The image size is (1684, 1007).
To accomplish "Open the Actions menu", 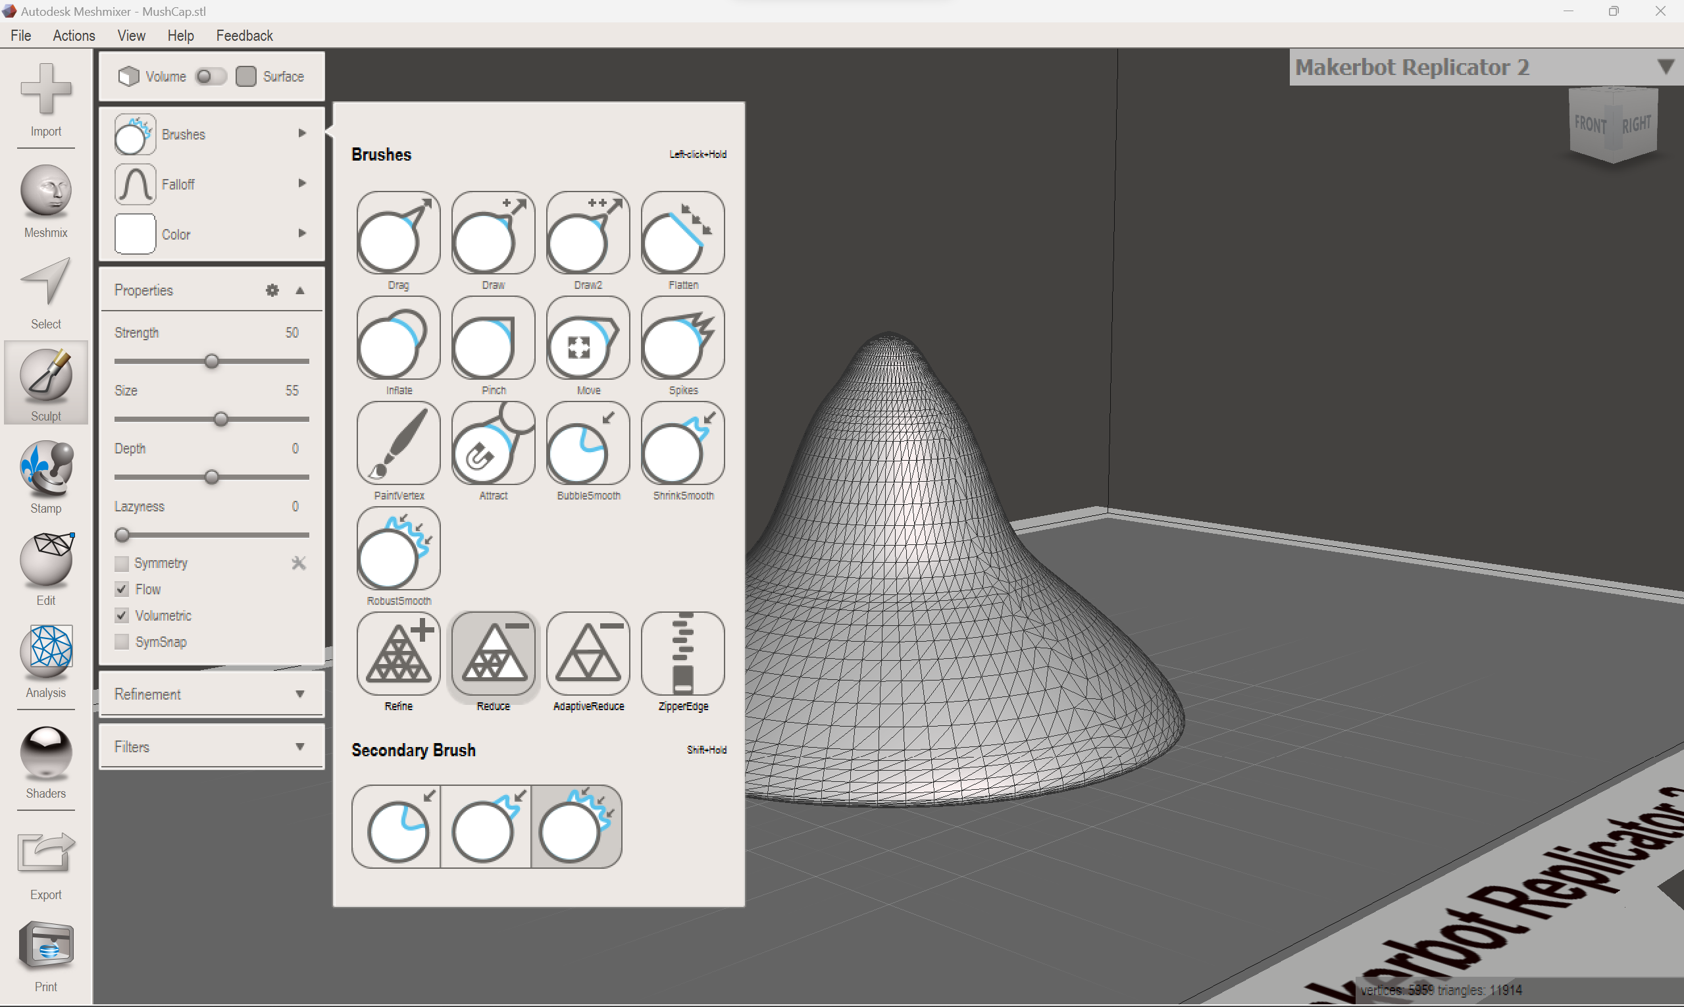I will pos(72,35).
